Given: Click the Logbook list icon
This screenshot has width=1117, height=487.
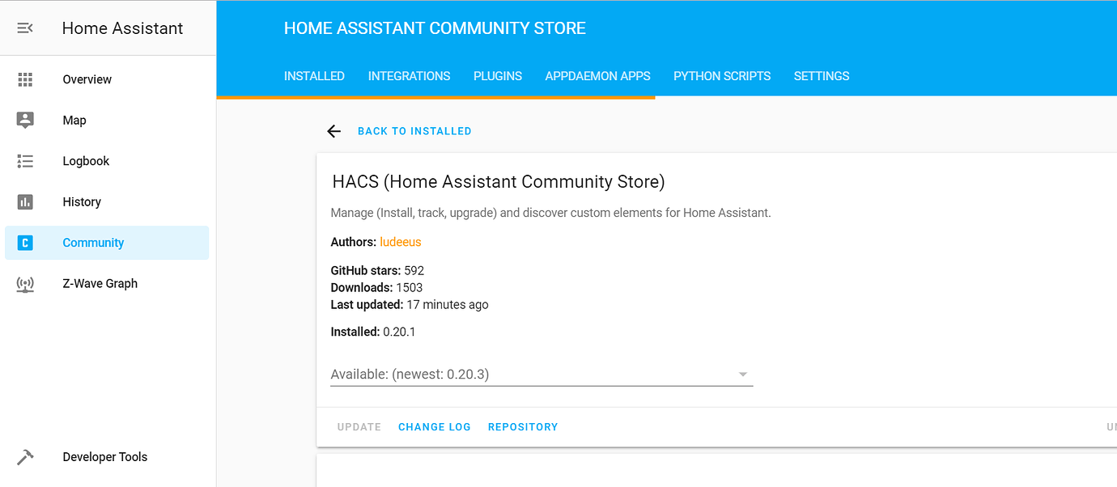Looking at the screenshot, I should tap(24, 160).
